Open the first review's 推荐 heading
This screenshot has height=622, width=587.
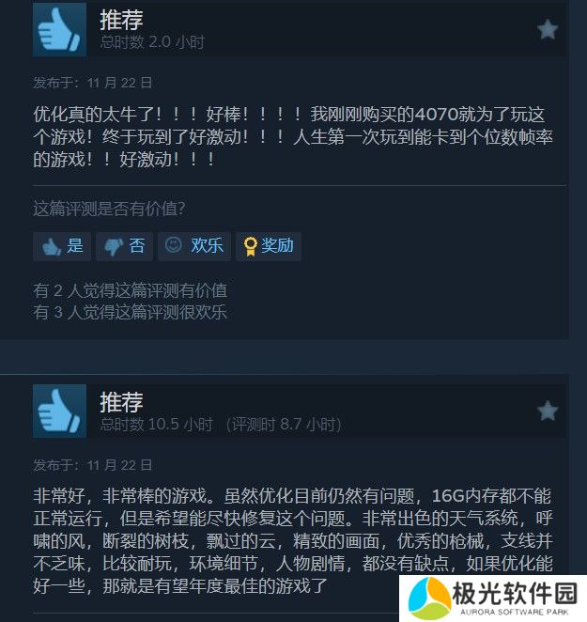pyautogui.click(x=121, y=20)
